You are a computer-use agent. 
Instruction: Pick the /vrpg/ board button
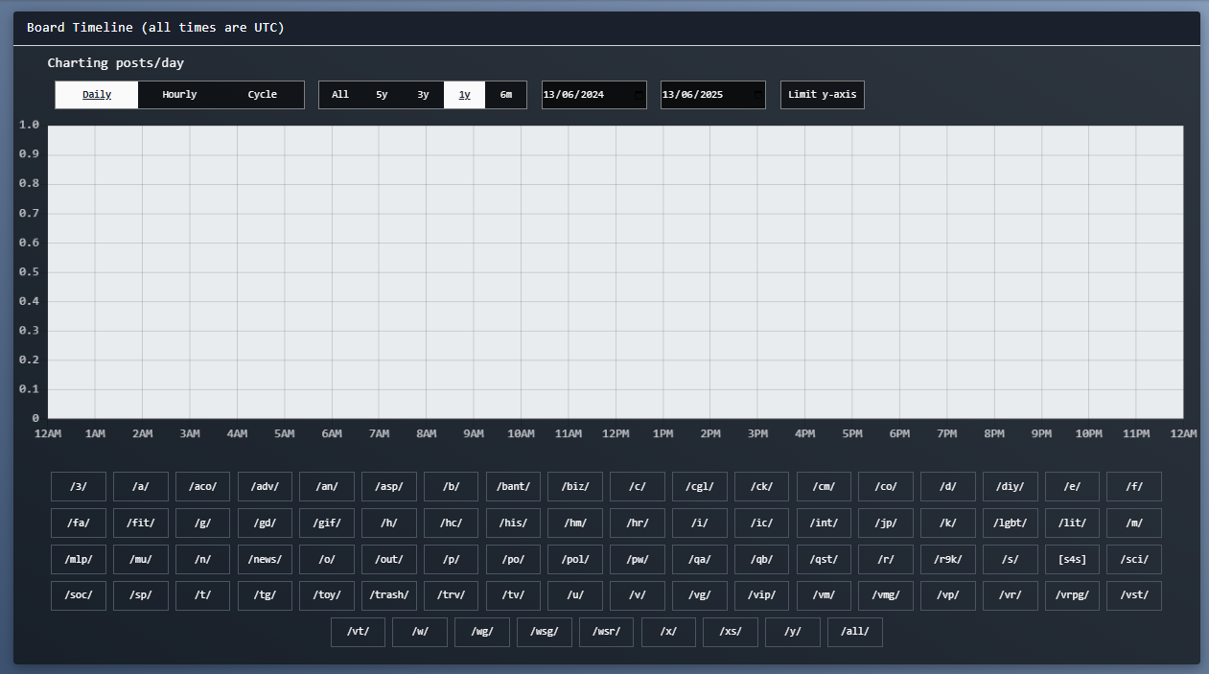click(x=1072, y=596)
